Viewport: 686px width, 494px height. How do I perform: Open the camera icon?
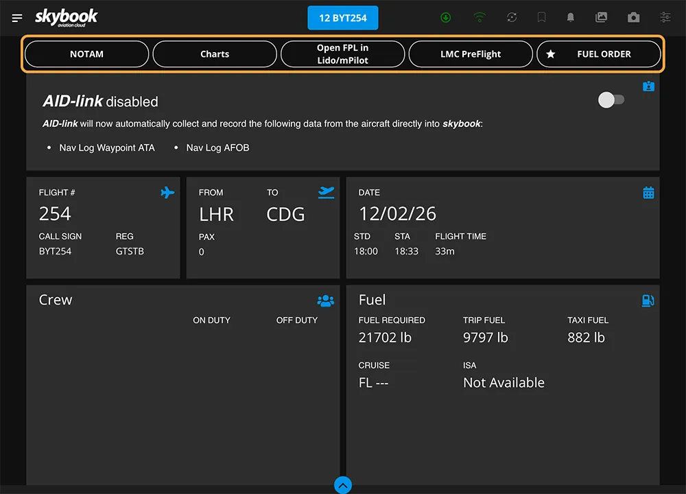tap(633, 18)
